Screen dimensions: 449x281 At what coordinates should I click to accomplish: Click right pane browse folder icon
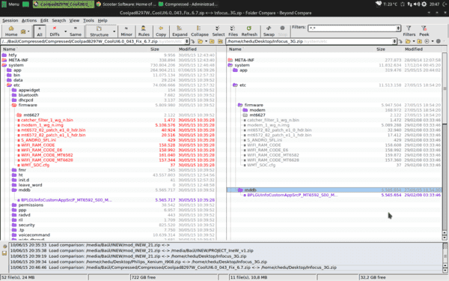click(408, 41)
